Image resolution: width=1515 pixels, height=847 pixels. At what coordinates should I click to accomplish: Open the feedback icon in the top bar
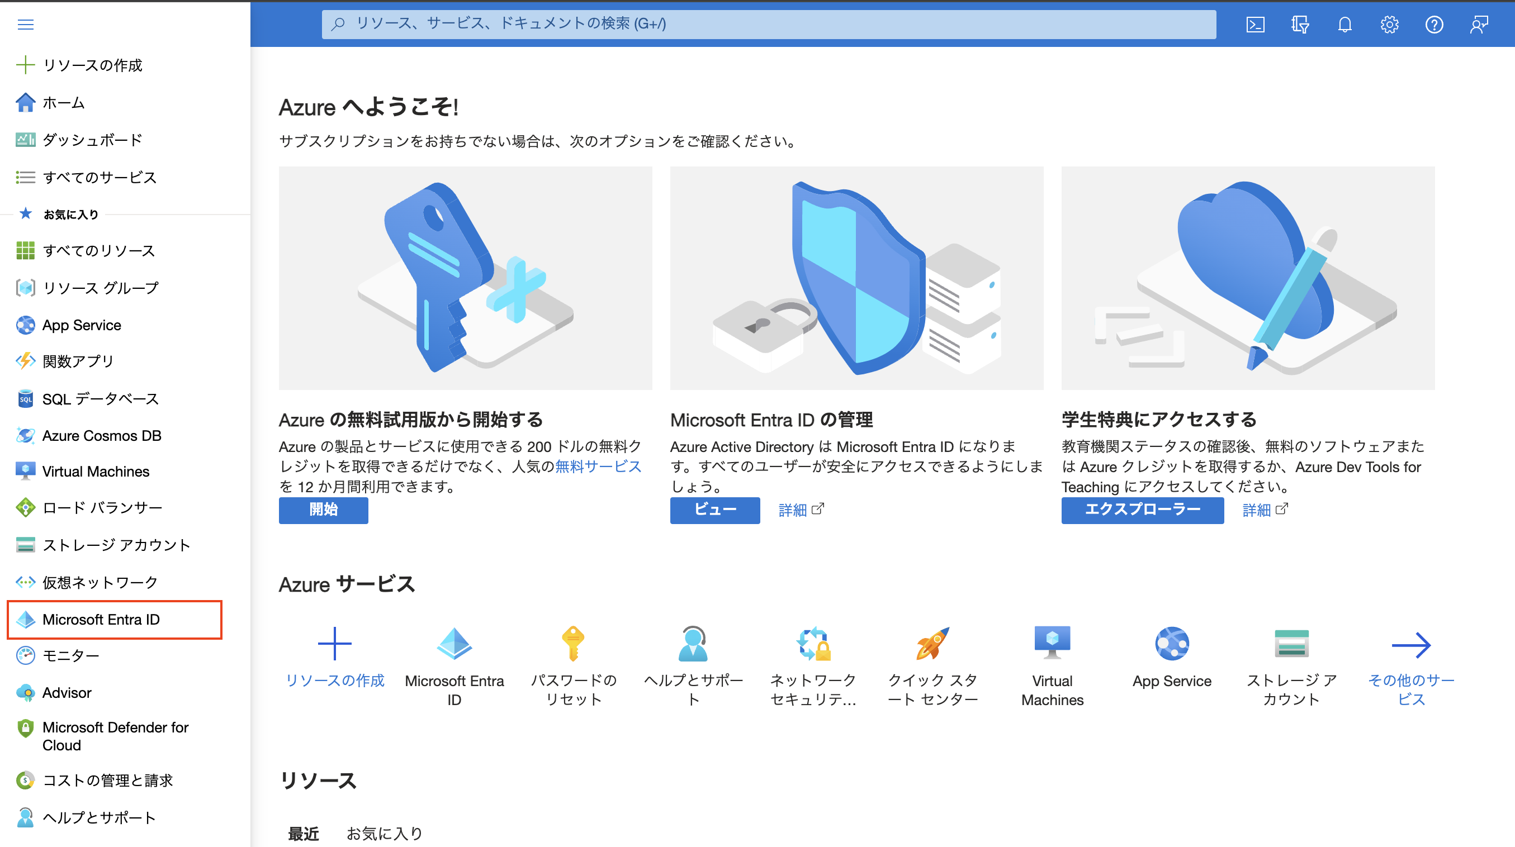pos(1479,24)
